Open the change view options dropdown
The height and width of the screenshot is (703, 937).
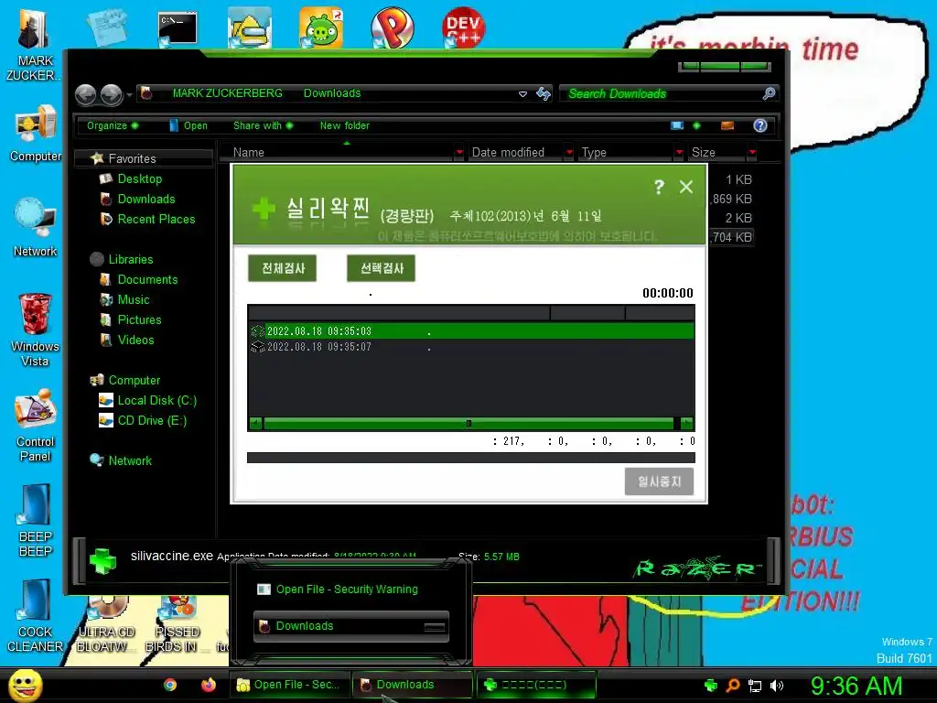696,125
